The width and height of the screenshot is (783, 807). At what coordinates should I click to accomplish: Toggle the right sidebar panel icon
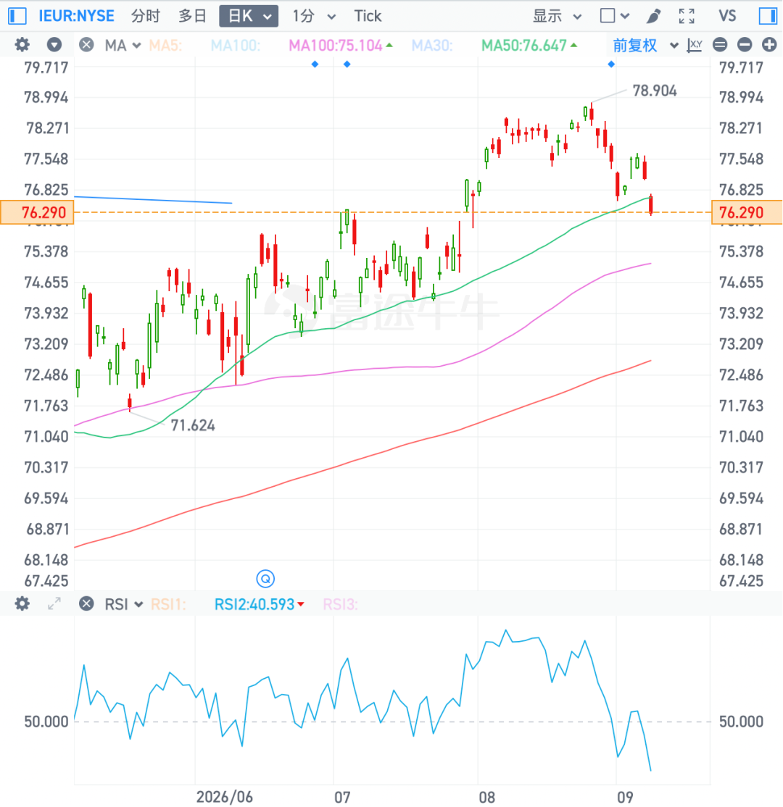tap(768, 16)
